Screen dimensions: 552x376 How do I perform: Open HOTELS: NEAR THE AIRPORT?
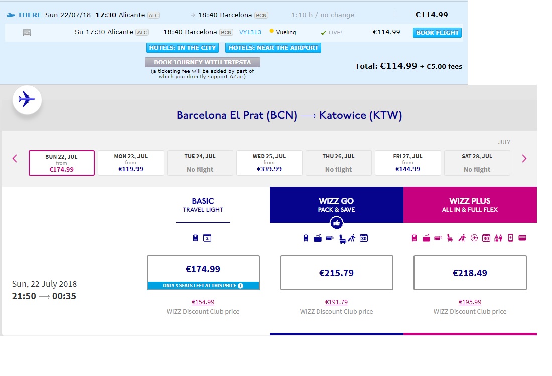[x=273, y=48]
